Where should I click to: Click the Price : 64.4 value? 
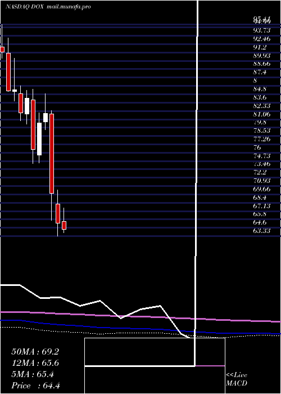(35, 386)
